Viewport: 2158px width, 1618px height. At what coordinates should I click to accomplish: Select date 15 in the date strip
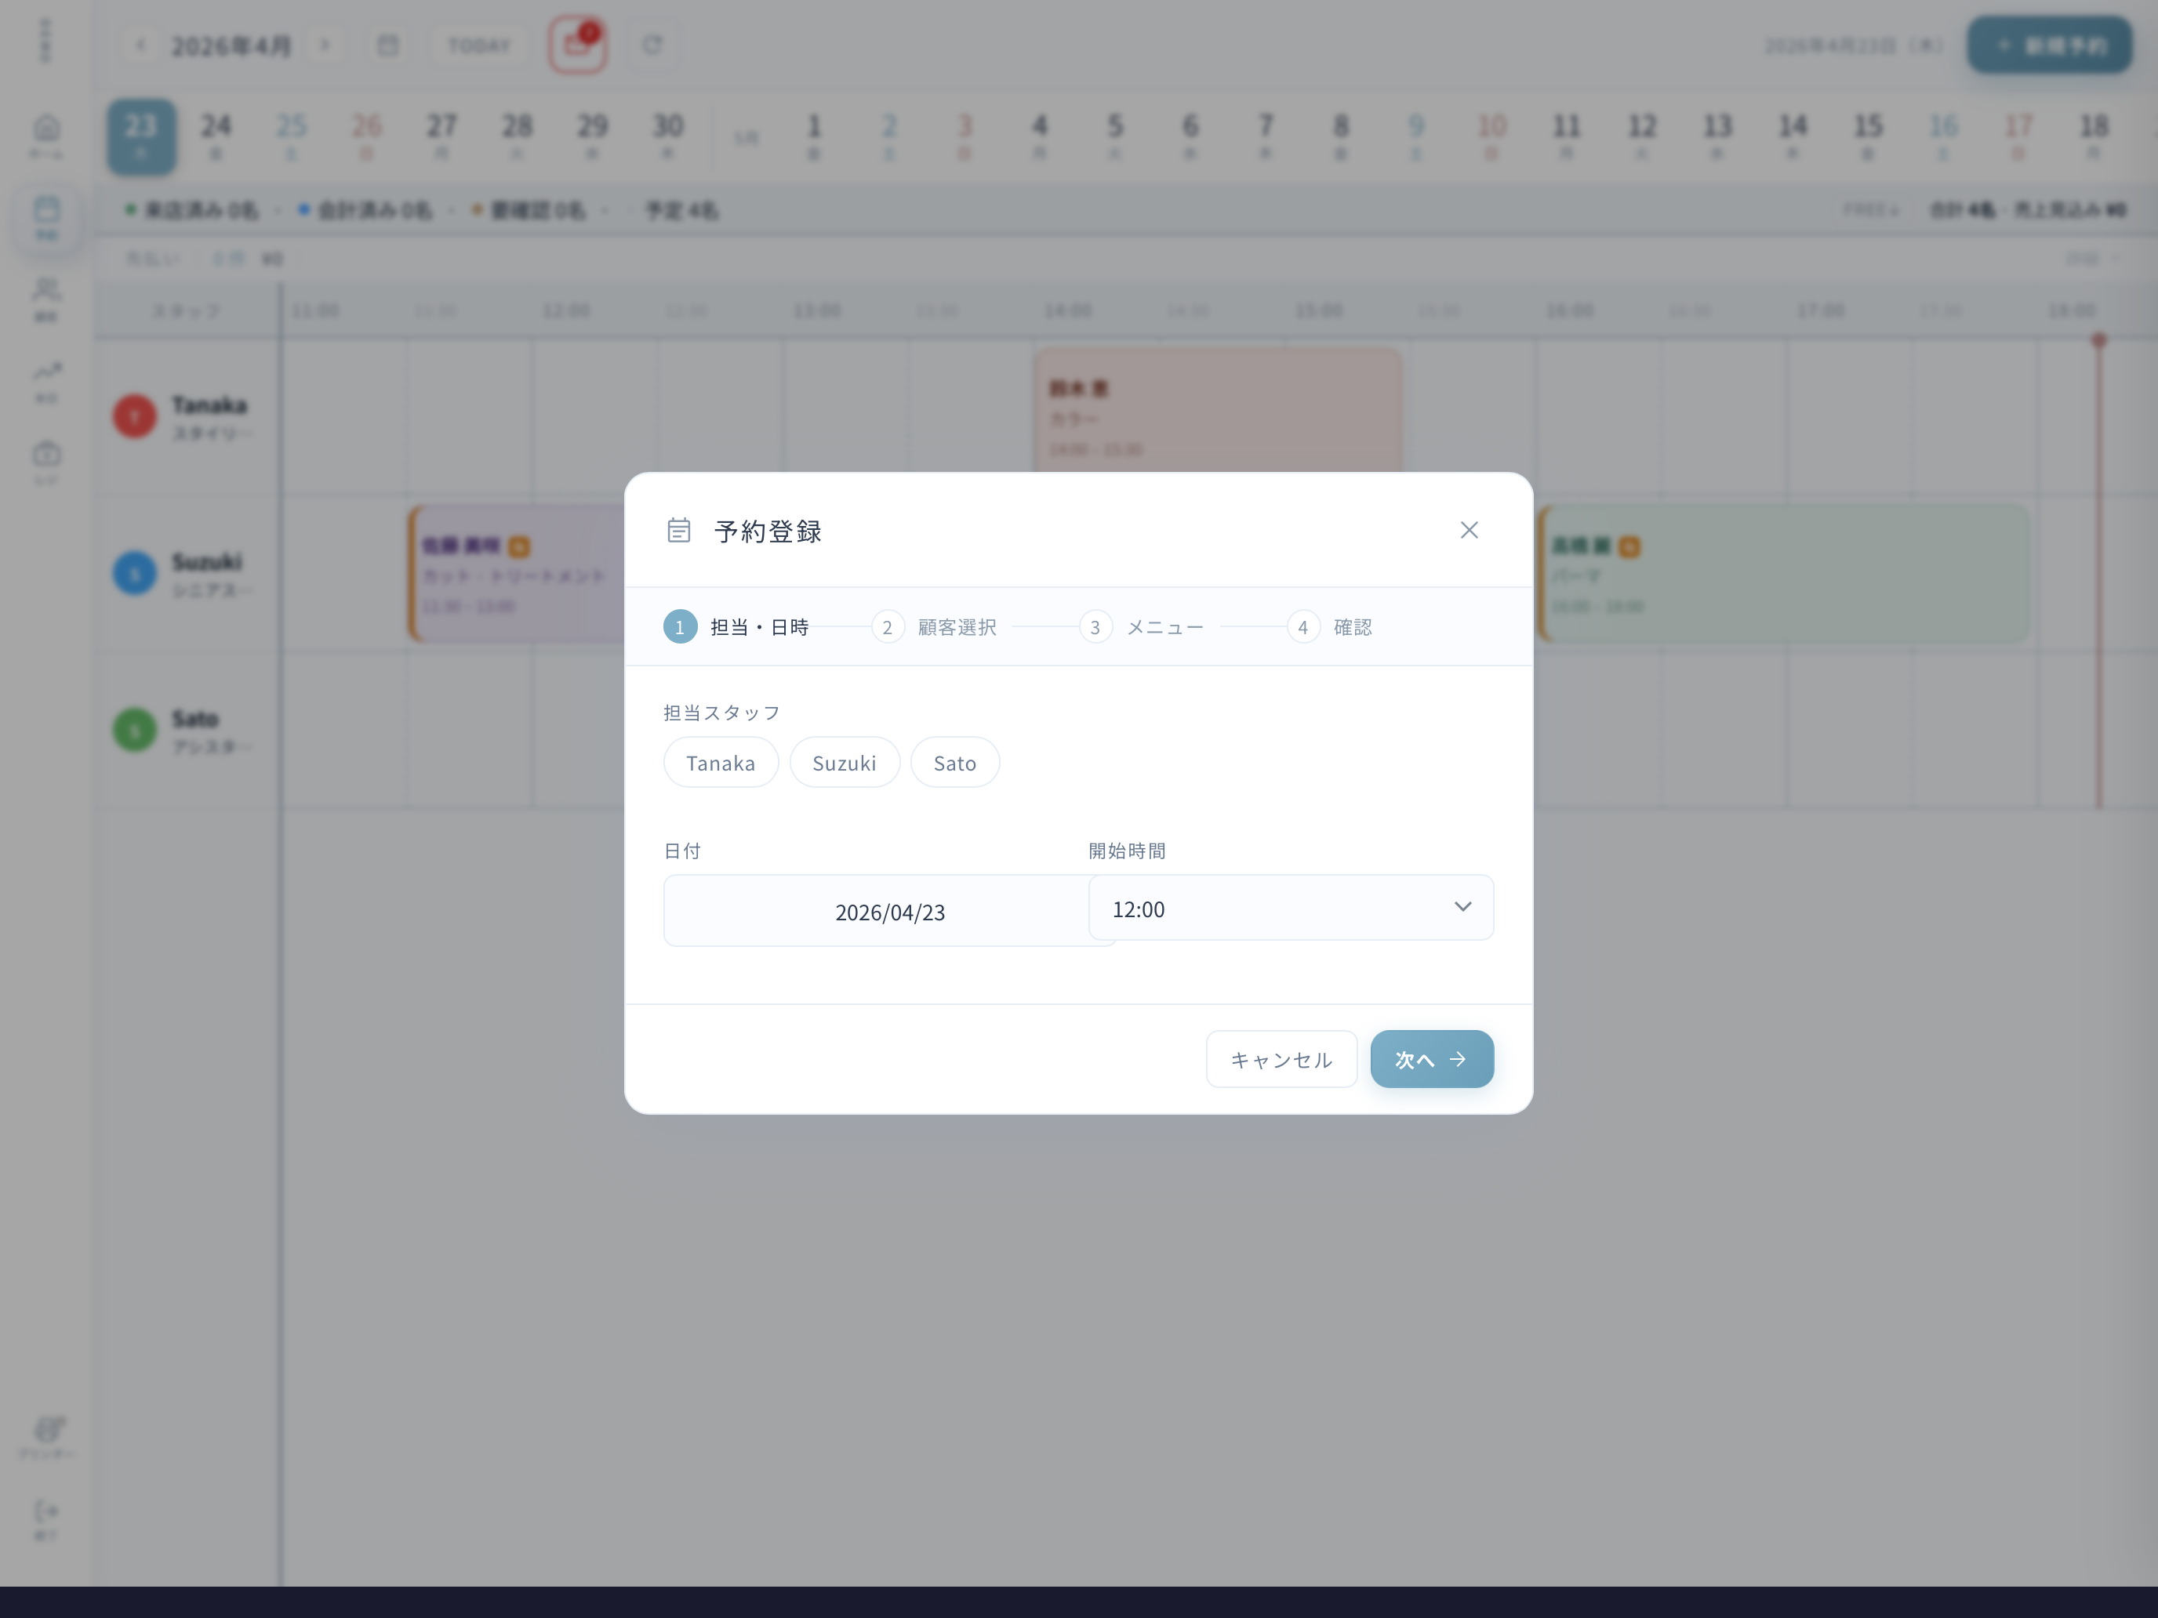[x=1868, y=136]
